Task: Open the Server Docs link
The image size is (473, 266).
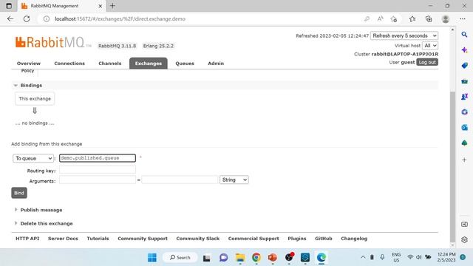Action: point(63,239)
